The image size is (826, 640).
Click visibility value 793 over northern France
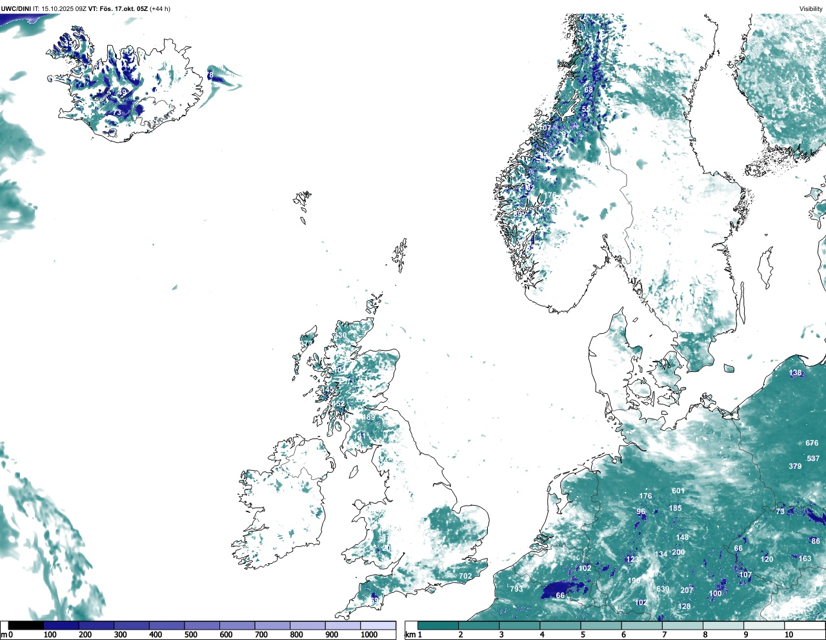[516, 589]
